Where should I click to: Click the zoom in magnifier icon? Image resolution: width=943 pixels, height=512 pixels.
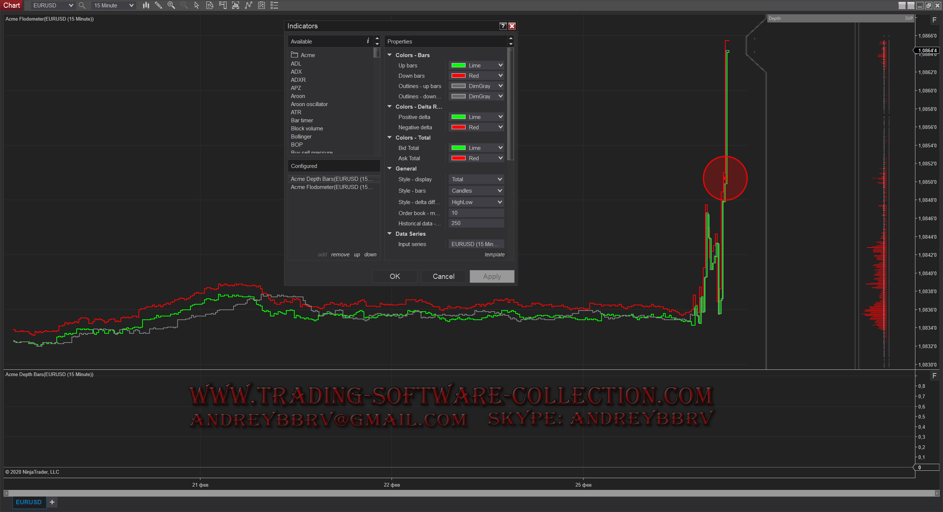(171, 5)
